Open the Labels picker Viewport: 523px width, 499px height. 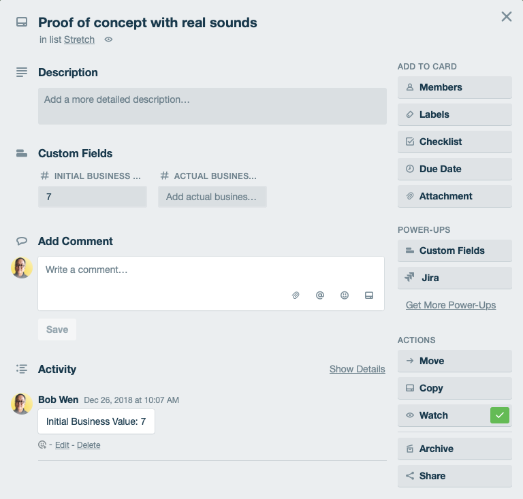point(454,114)
